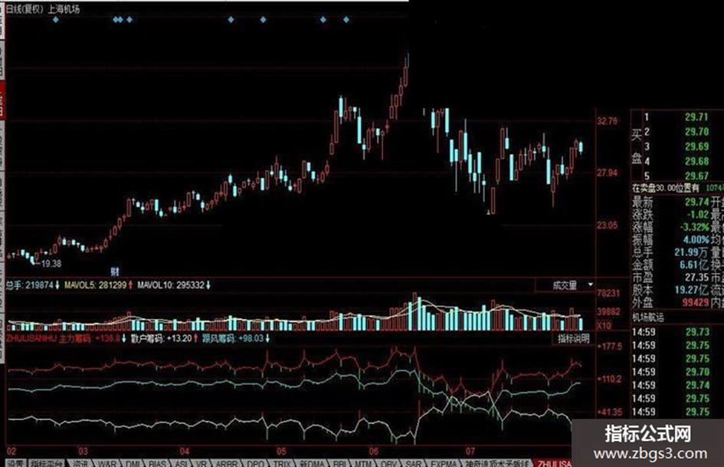
Task: Select the SAR indicator tab
Action: pos(413,463)
